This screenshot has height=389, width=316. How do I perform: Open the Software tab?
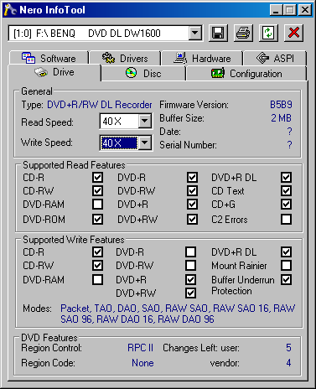point(49,58)
